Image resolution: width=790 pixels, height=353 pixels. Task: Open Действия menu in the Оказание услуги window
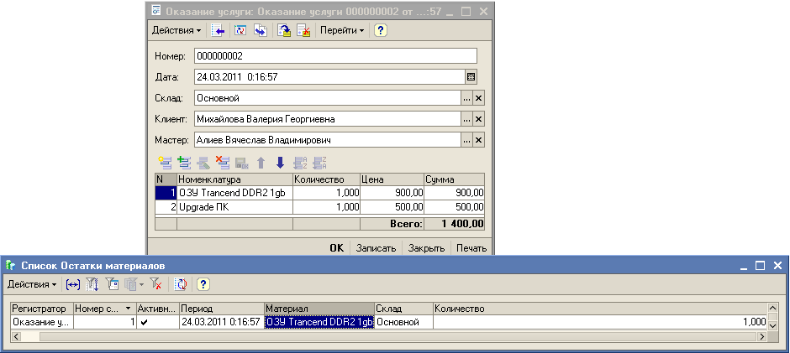click(x=176, y=31)
